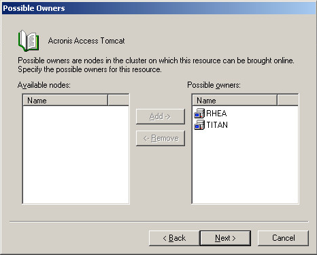Click the Name column header in Possible owners
Image resolution: width=317 pixels, height=255 pixels.
[235, 101]
